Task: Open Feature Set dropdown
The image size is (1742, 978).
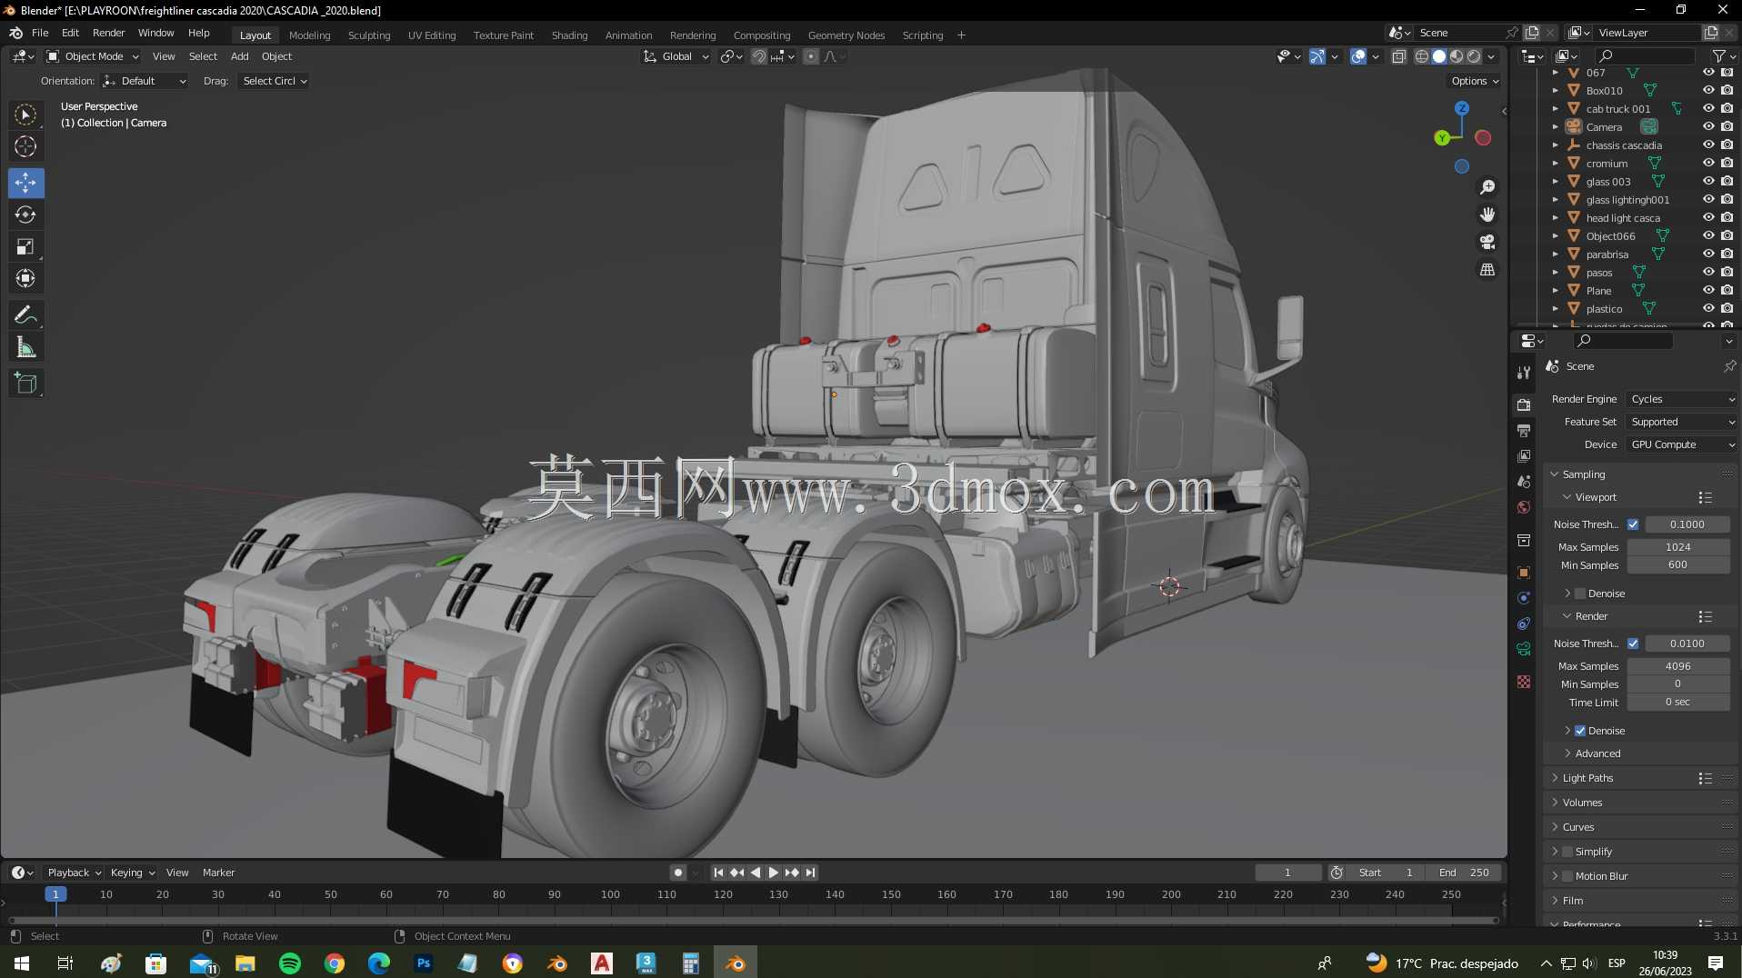Action: pos(1681,422)
